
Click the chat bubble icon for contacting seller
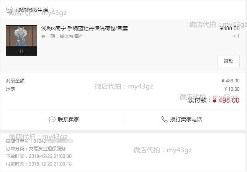click(52, 119)
